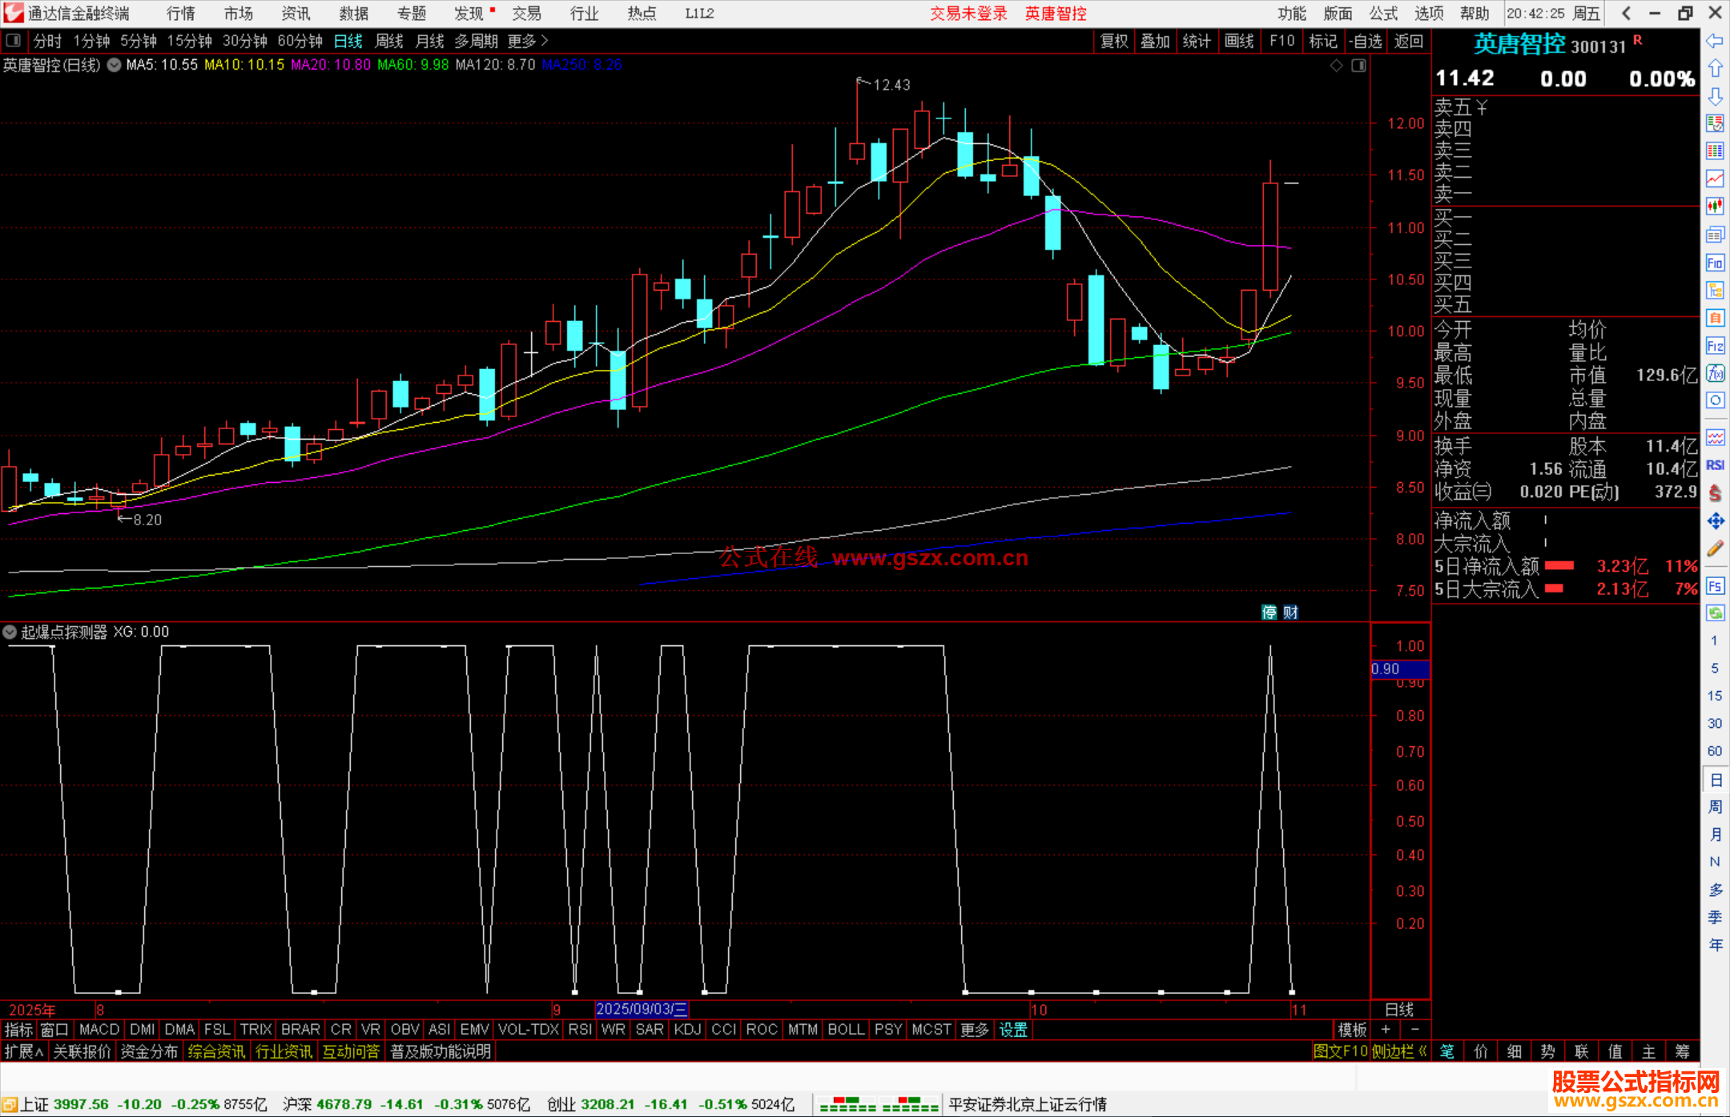The image size is (1730, 1117).
Task: Open the RSI indicator sidebar icon
Action: click(1715, 465)
